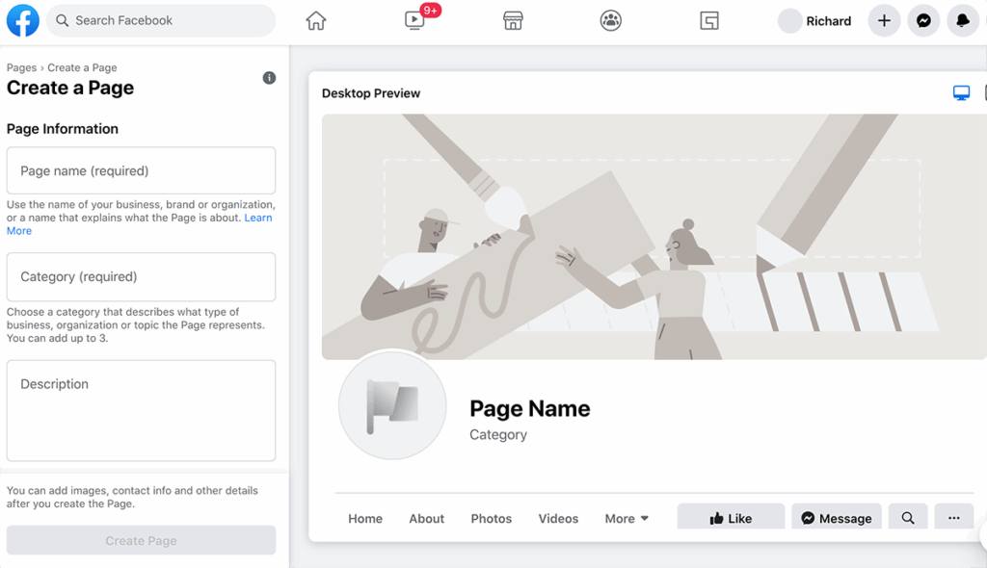Open the three-dots menu in page preview
Screen dimensions: 987x568
[x=953, y=518]
